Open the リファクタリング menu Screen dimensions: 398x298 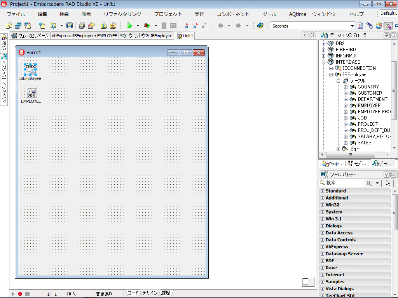point(122,14)
